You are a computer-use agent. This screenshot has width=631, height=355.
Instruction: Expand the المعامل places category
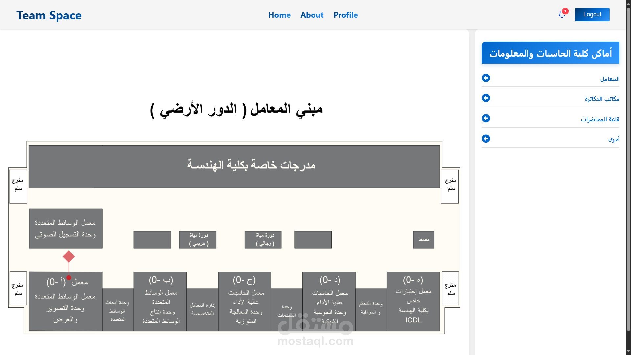tap(609, 79)
